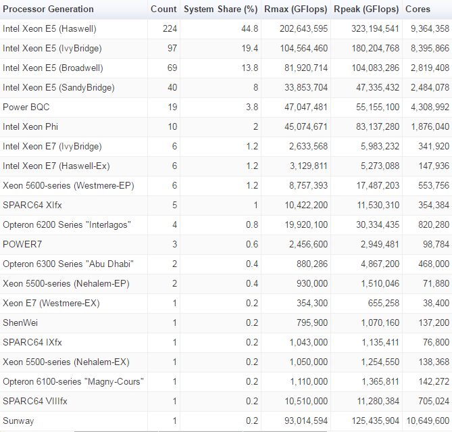This screenshot has width=452, height=432.
Task: Select the SPARC64 XIfx row name
Action: pos(32,206)
